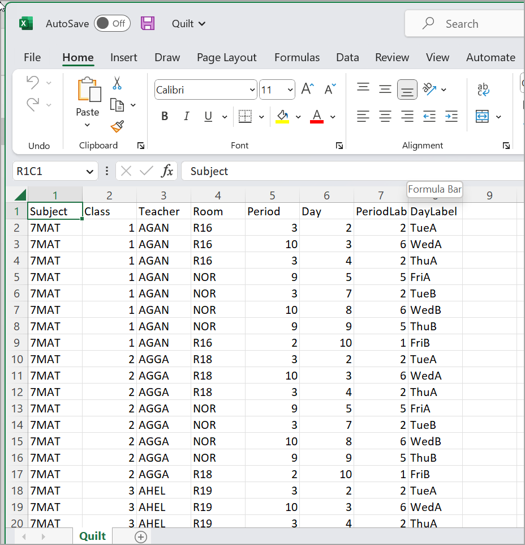The width and height of the screenshot is (525, 545).
Task: Open the Calibri font name dropdown
Action: (x=252, y=90)
